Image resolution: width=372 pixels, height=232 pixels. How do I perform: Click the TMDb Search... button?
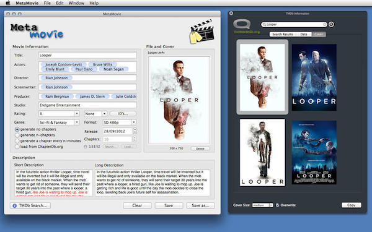30,205
